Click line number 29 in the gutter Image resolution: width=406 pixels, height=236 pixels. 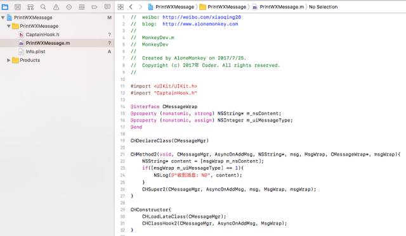click(x=122, y=209)
